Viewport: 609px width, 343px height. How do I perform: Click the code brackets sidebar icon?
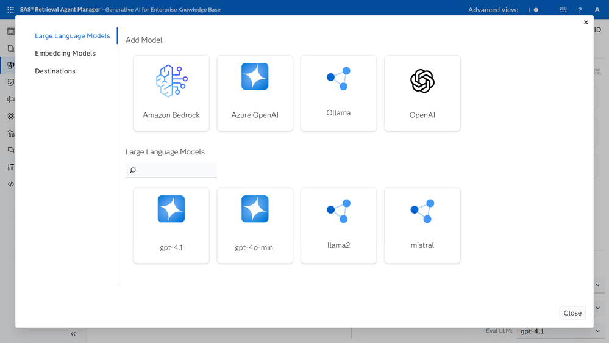click(x=11, y=184)
